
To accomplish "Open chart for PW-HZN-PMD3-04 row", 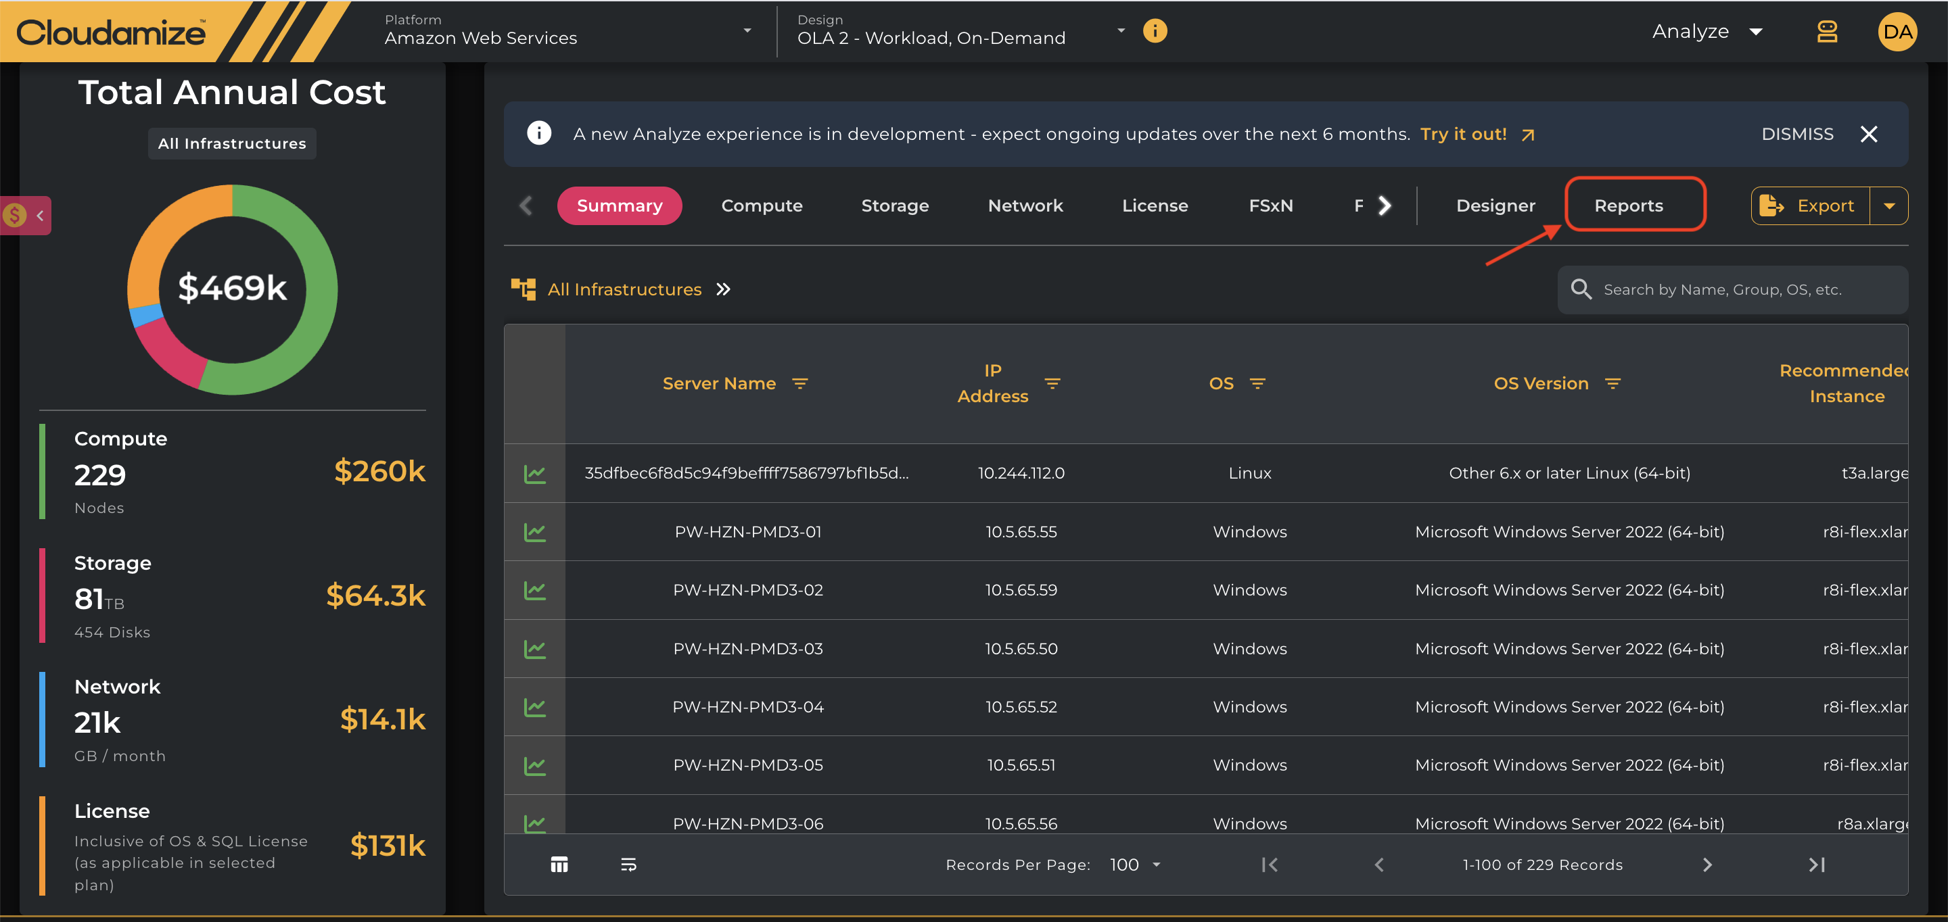I will pyautogui.click(x=534, y=707).
